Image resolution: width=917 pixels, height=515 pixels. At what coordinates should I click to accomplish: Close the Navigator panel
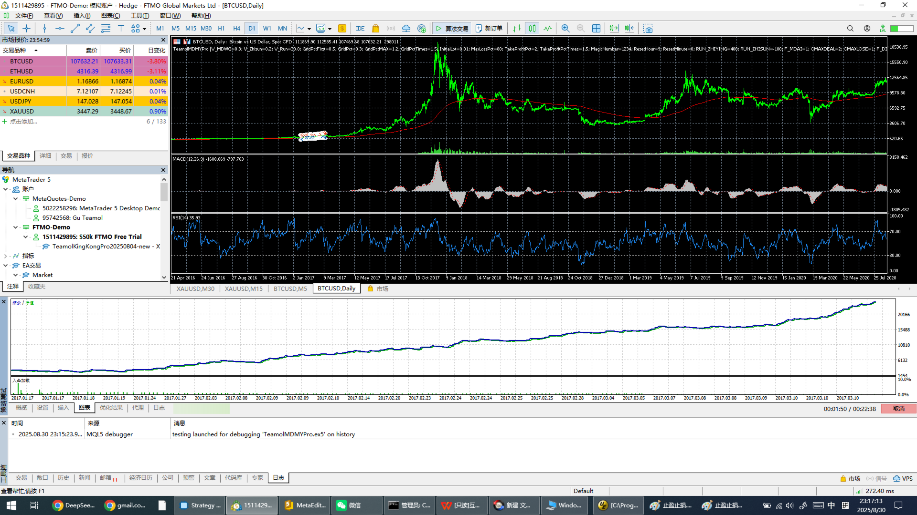coord(163,170)
